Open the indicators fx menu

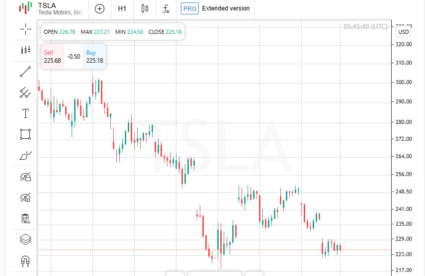(166, 9)
